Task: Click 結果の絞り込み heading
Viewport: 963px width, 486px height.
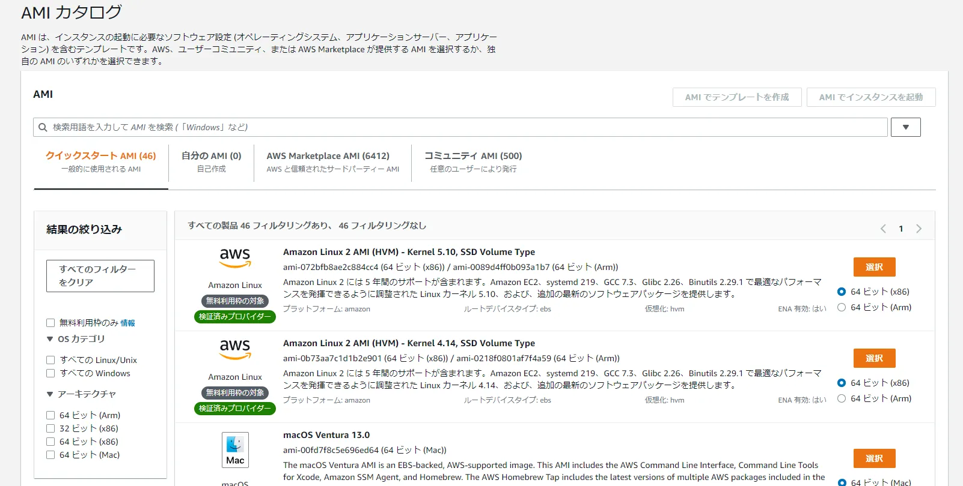Action: tap(84, 229)
